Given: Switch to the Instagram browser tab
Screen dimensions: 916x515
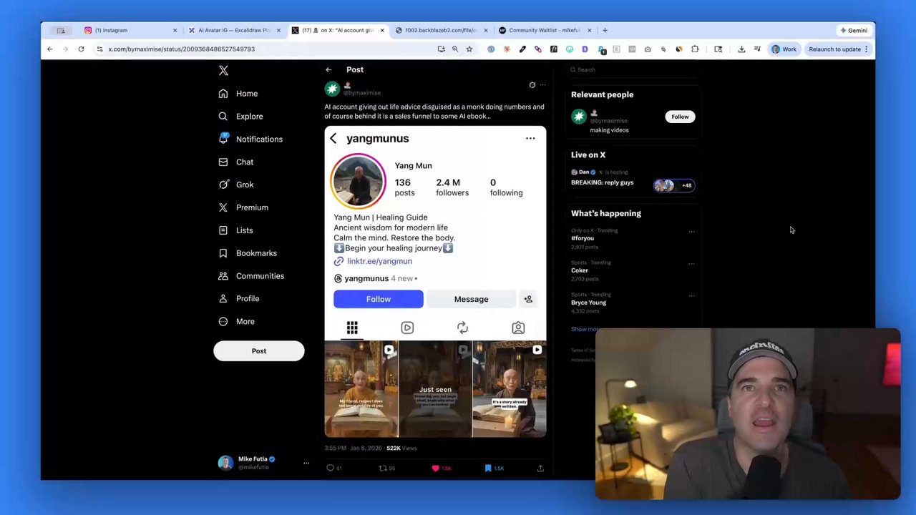Looking at the screenshot, I should point(129,30).
